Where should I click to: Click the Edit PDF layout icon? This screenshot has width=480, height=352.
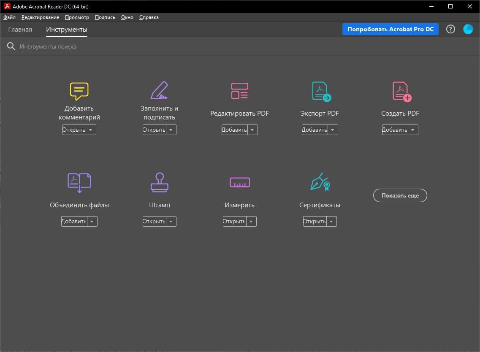click(x=240, y=91)
